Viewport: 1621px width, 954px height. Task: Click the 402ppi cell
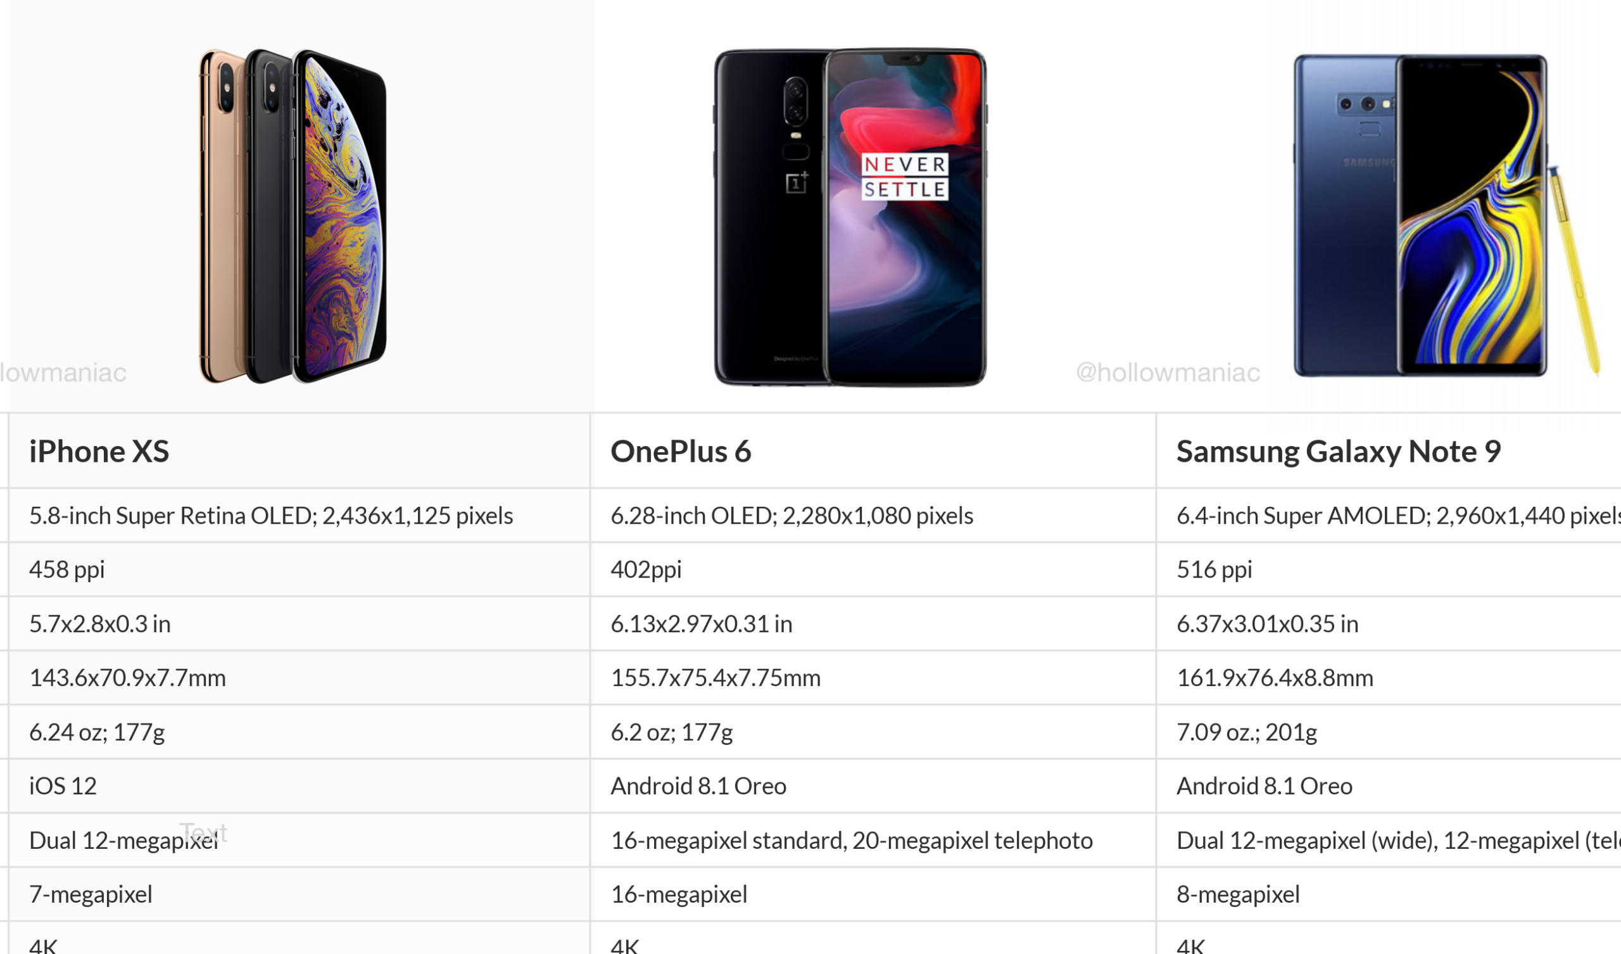(646, 569)
